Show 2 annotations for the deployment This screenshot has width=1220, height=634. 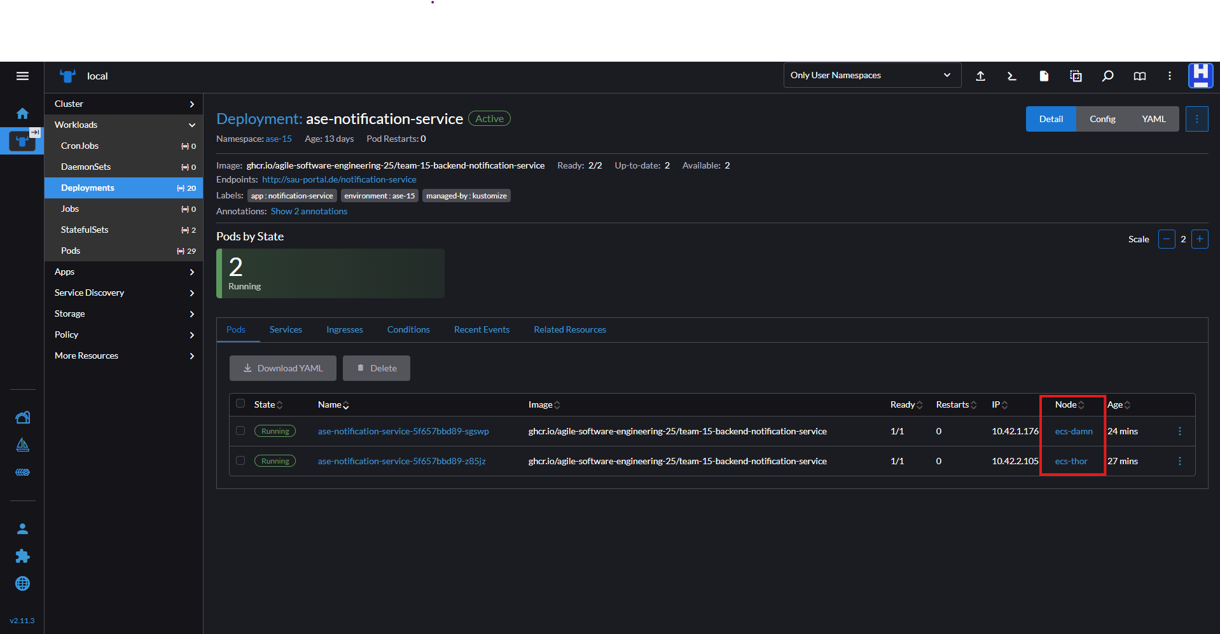pos(308,211)
